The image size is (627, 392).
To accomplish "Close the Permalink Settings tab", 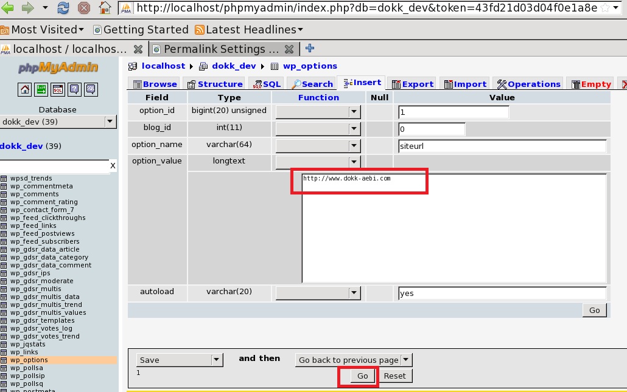I will click(289, 49).
